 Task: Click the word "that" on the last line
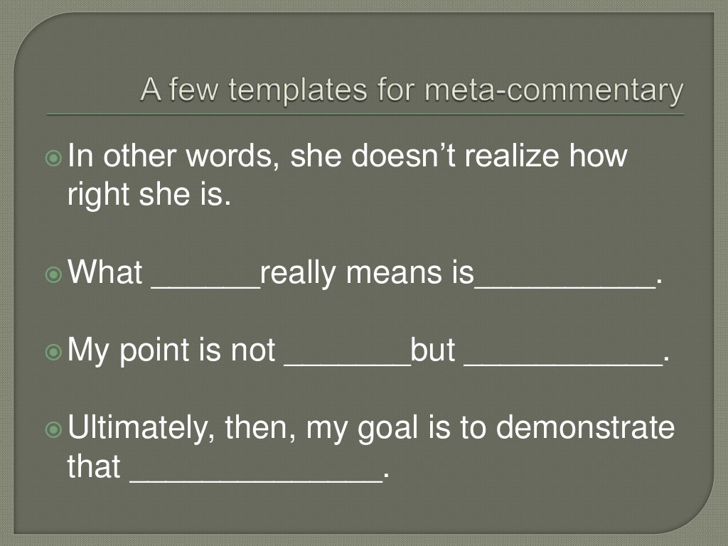point(94,467)
